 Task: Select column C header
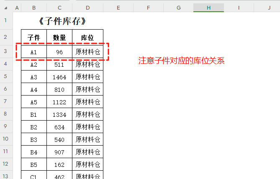click(x=59, y=8)
